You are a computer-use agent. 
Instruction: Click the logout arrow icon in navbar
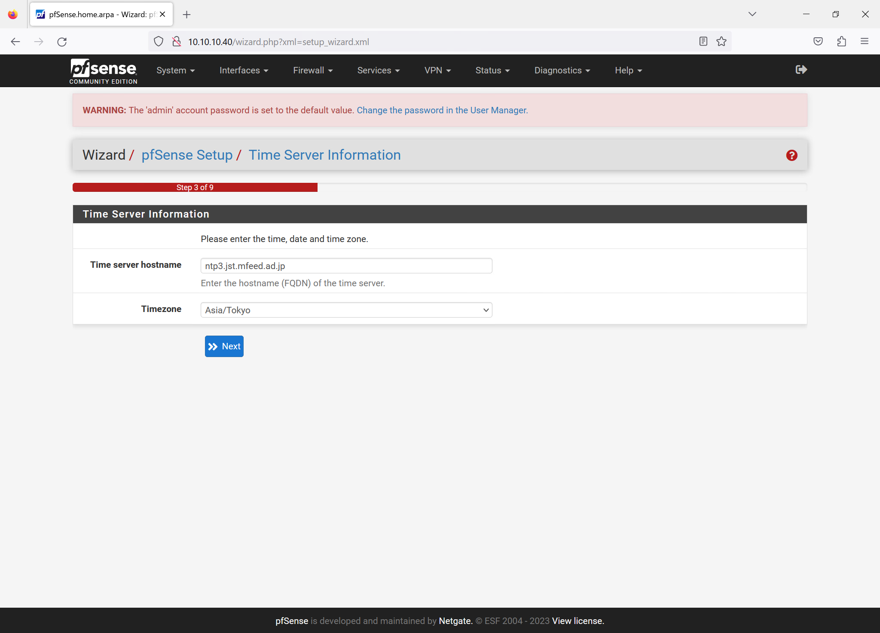coord(801,70)
